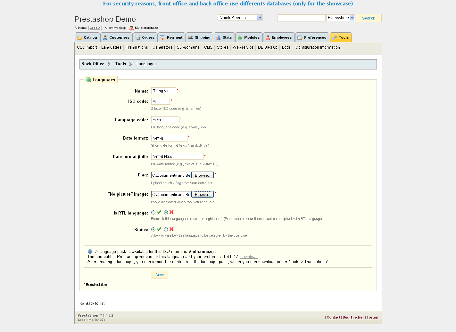This screenshot has width=456, height=332.
Task: Click breadcrumb arrow after Tools
Action: click(130, 64)
